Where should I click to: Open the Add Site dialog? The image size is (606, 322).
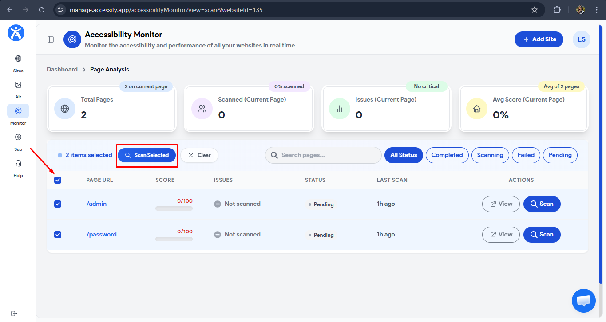[x=539, y=39]
